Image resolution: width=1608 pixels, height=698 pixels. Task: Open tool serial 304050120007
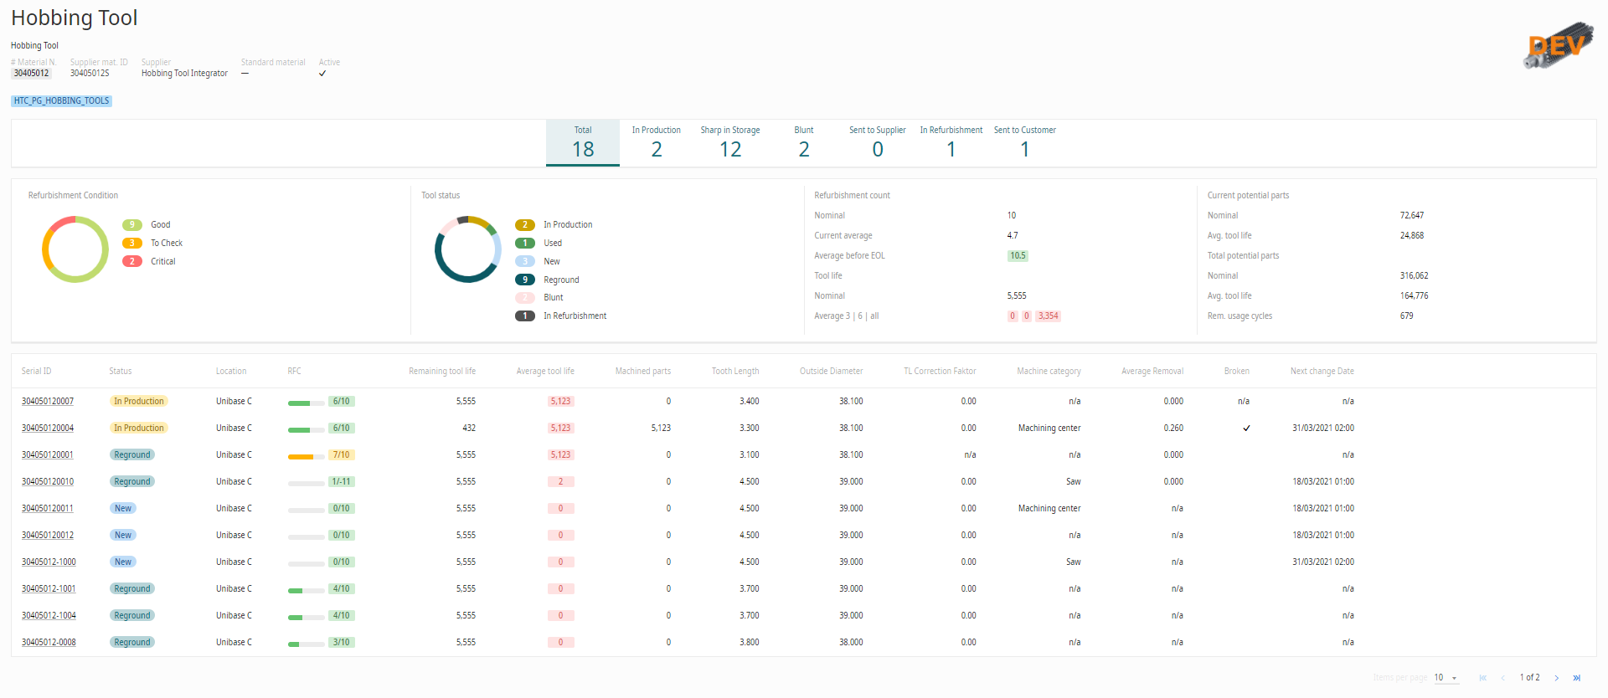click(x=48, y=402)
